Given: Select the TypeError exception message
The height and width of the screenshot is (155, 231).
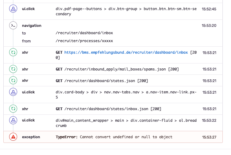Looking at the screenshot, I should tap(114, 137).
